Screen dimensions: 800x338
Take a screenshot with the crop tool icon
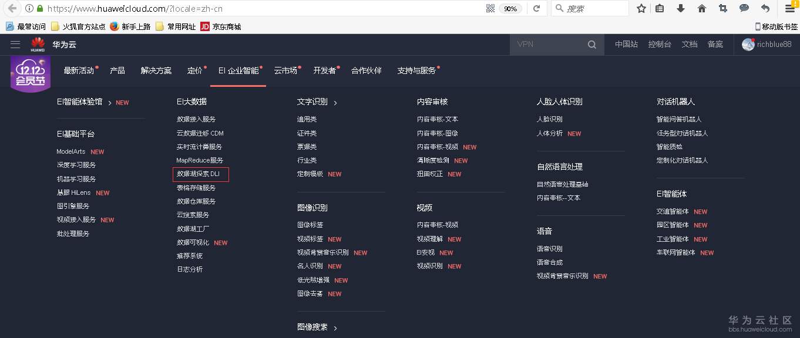pyautogui.click(x=722, y=8)
